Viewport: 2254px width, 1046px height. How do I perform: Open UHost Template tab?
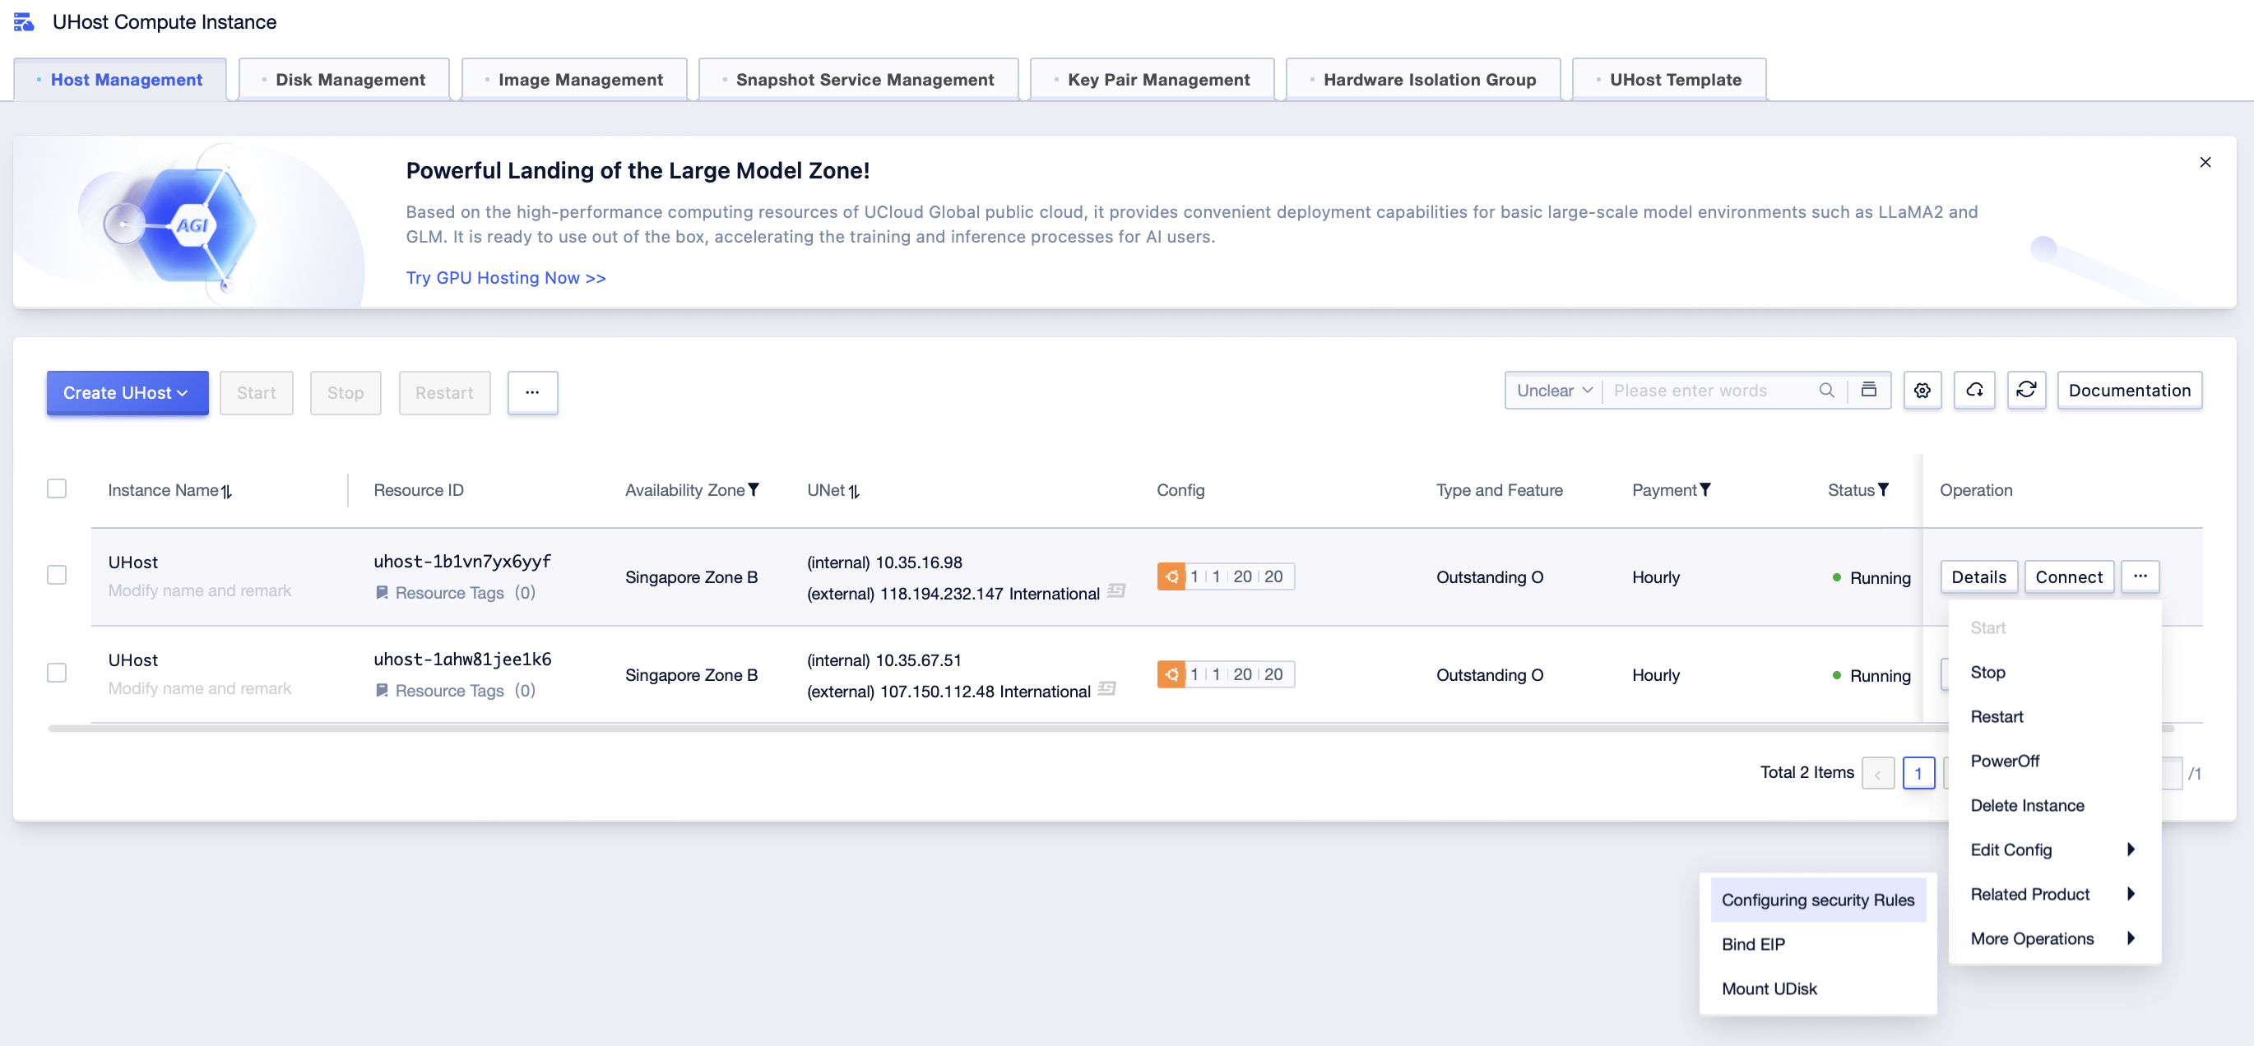(x=1669, y=80)
